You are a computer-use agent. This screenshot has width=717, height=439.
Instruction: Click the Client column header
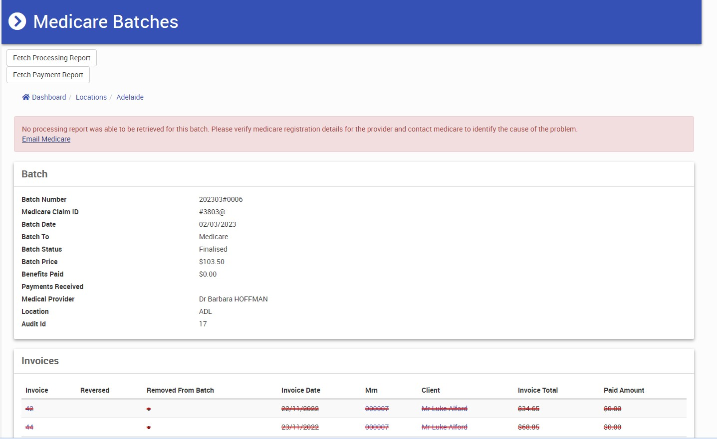point(431,390)
